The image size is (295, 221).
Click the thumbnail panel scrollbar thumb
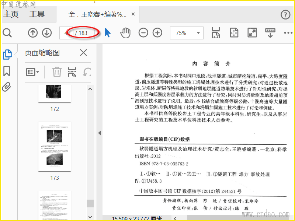[x=90, y=204]
